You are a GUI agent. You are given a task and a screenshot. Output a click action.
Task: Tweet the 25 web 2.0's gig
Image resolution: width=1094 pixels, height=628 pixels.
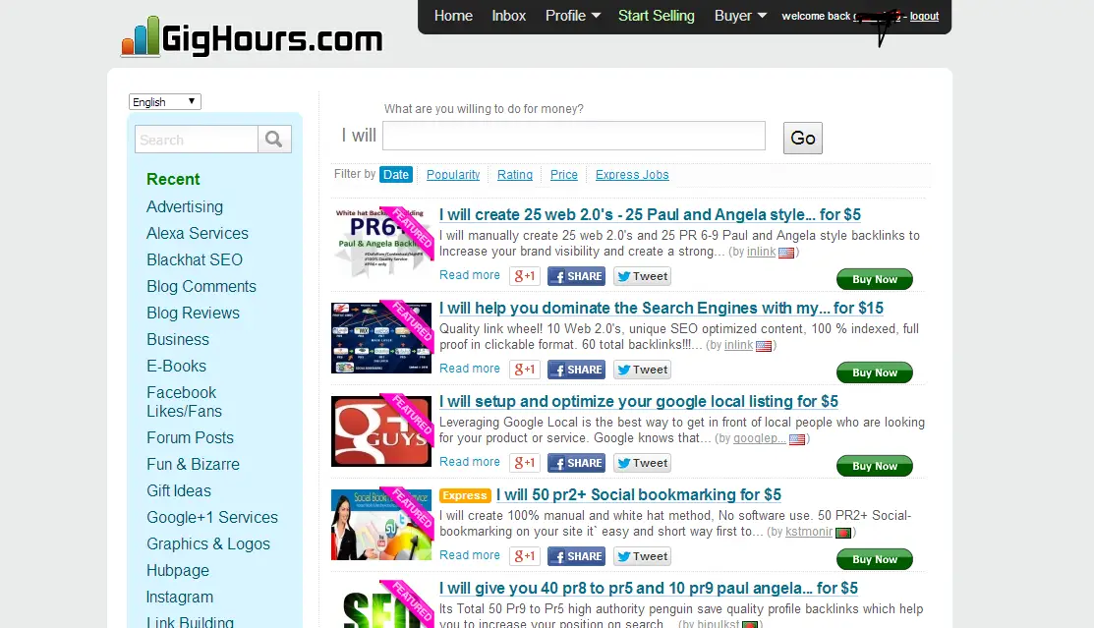[643, 276]
